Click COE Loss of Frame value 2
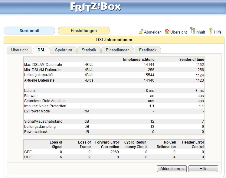 89,157
